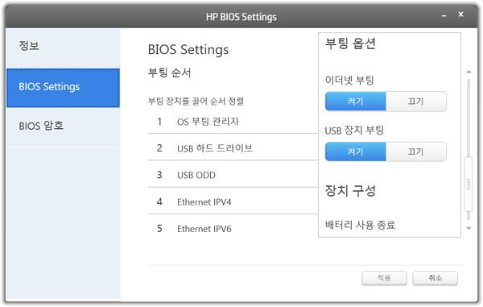
Task: Select boot entry OS 부팅 관리자
Action: pyautogui.click(x=233, y=122)
